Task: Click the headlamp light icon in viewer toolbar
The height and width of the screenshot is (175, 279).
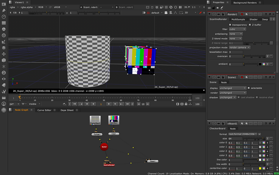Action: pos(144,13)
